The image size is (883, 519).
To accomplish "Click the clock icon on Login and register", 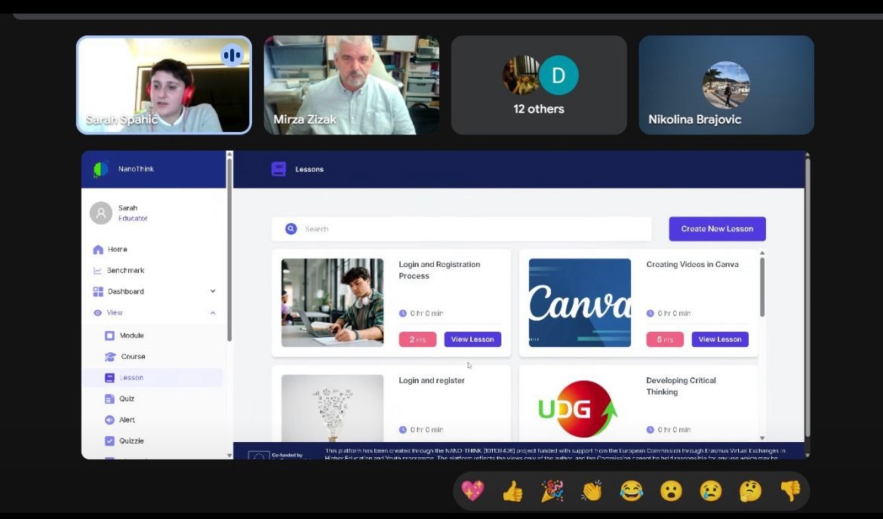I will 403,429.
